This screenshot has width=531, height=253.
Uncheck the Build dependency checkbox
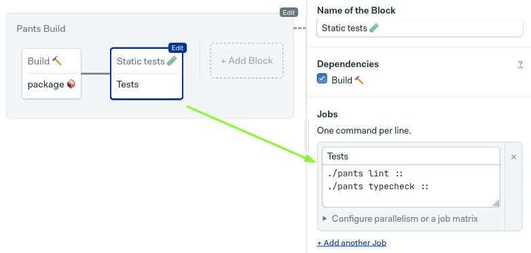[x=322, y=79]
